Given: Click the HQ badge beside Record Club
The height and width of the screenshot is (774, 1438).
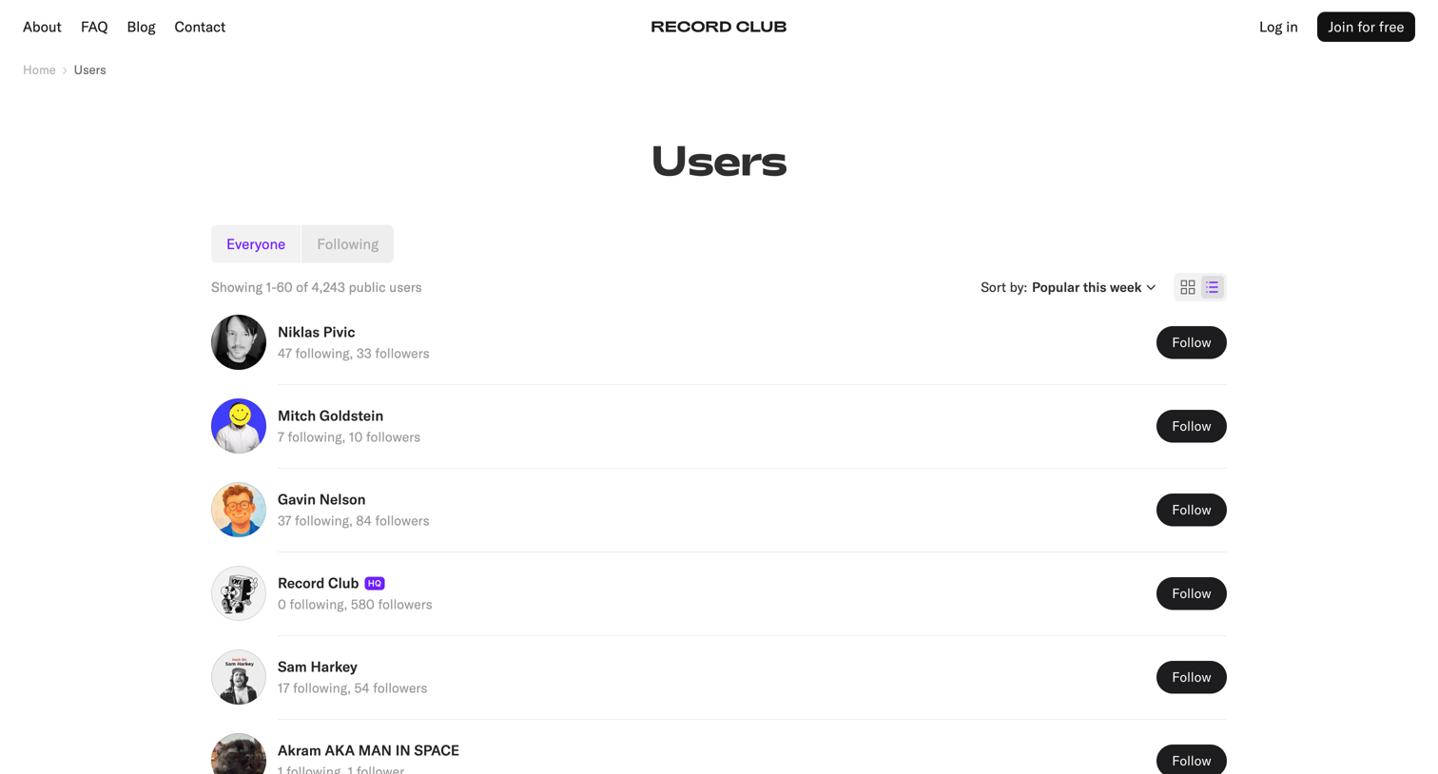Looking at the screenshot, I should [x=375, y=584].
